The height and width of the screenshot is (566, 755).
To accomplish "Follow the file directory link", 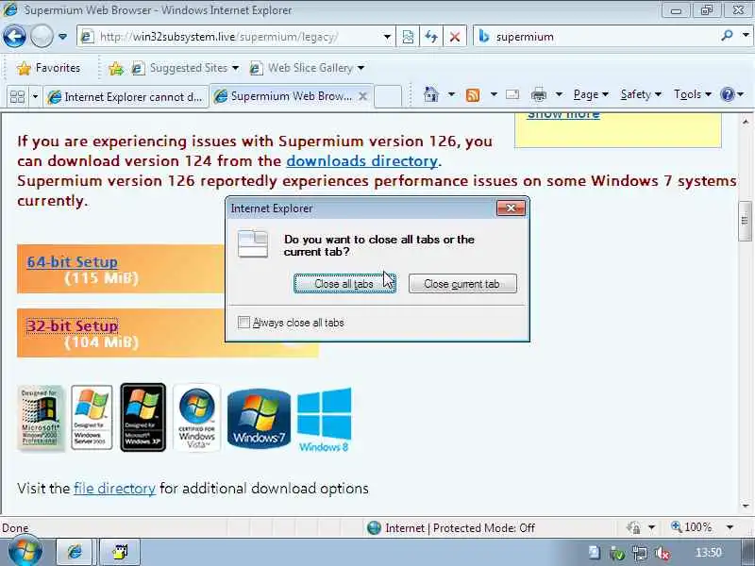I will [x=114, y=488].
